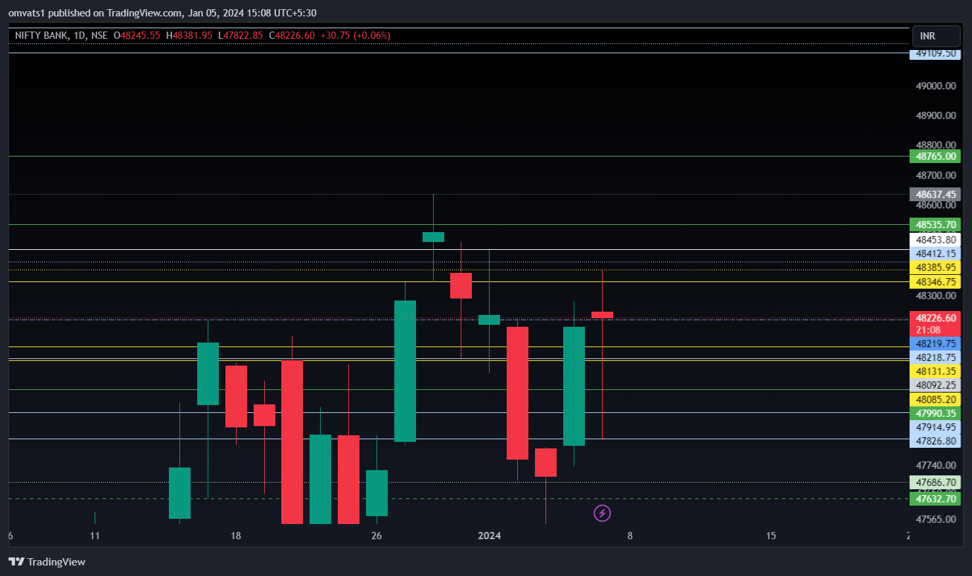972x576 pixels.
Task: Click the 47565.00 price scale tick
Action: pos(936,519)
